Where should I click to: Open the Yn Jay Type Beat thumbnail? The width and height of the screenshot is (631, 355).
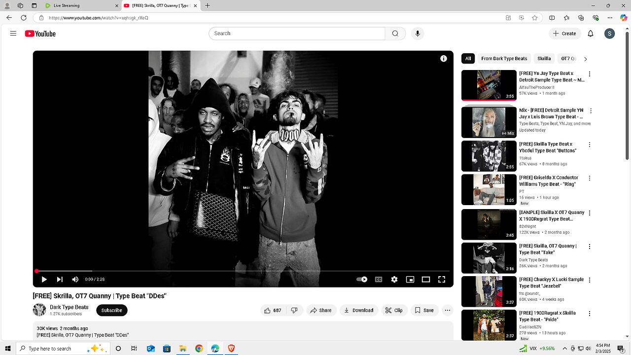[489, 85]
